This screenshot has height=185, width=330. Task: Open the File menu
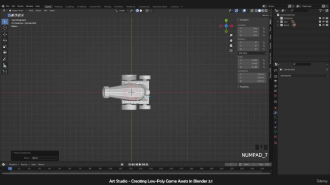(8, 6)
